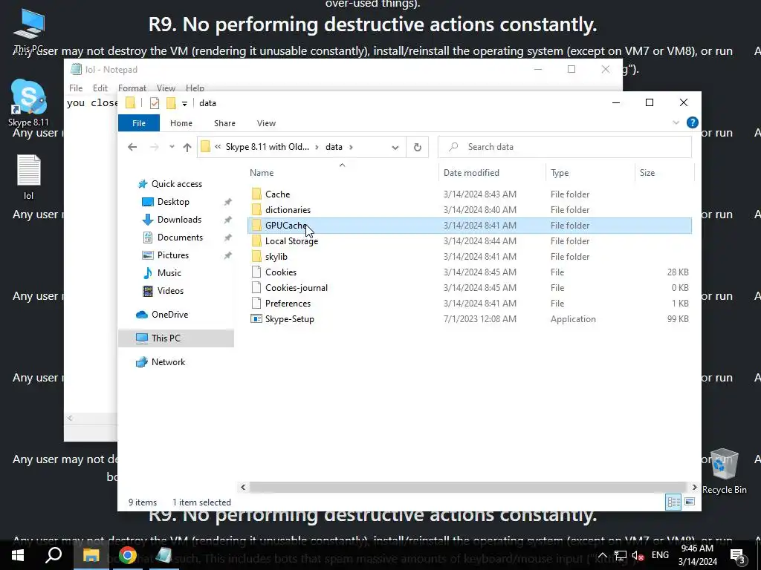Switch to Details view layout

click(x=673, y=502)
